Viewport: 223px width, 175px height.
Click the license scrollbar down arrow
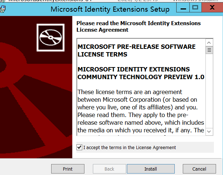click(x=209, y=132)
